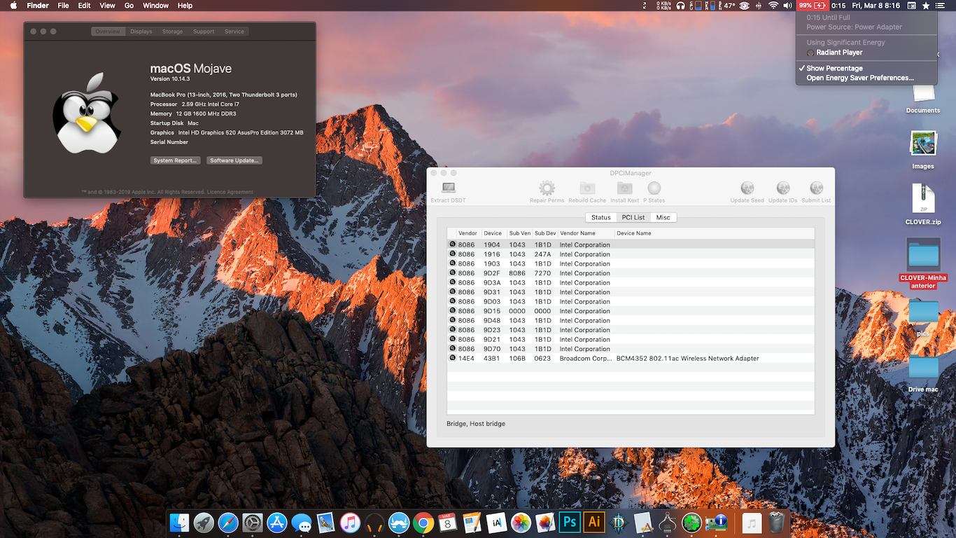
Task: Open the Trash in the Dock
Action: tap(776, 522)
